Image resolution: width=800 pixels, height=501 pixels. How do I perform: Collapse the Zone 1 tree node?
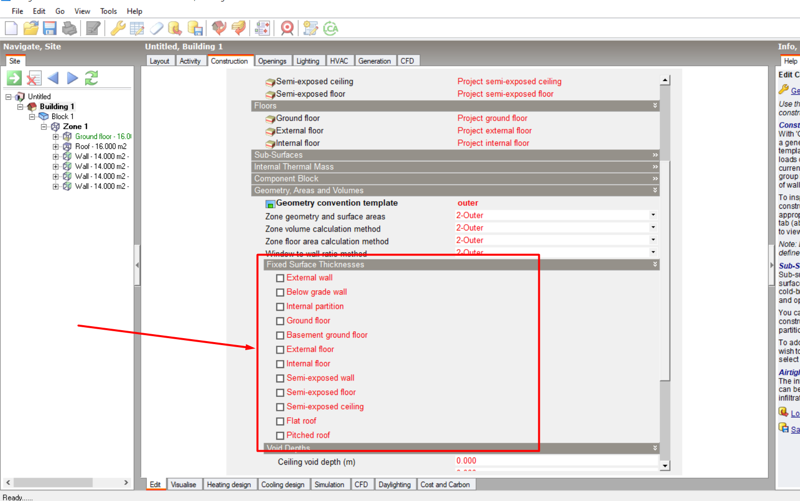tap(44, 126)
